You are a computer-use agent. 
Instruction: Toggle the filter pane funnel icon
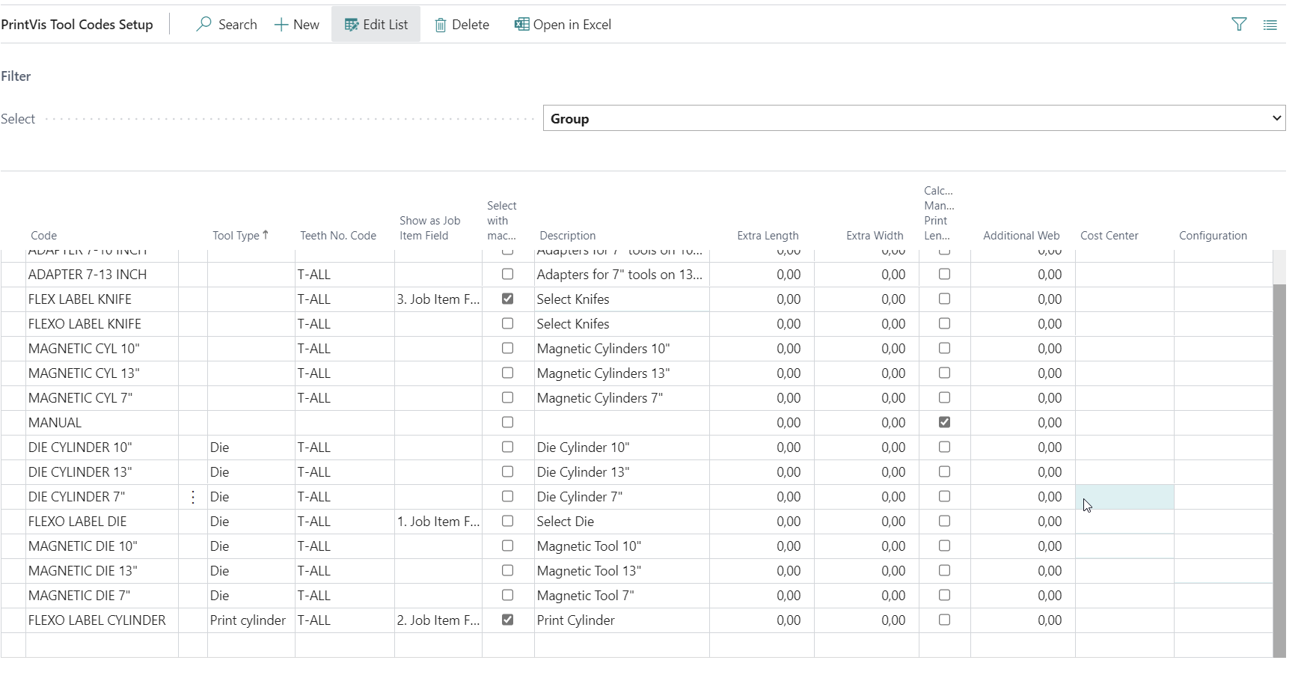[1239, 25]
